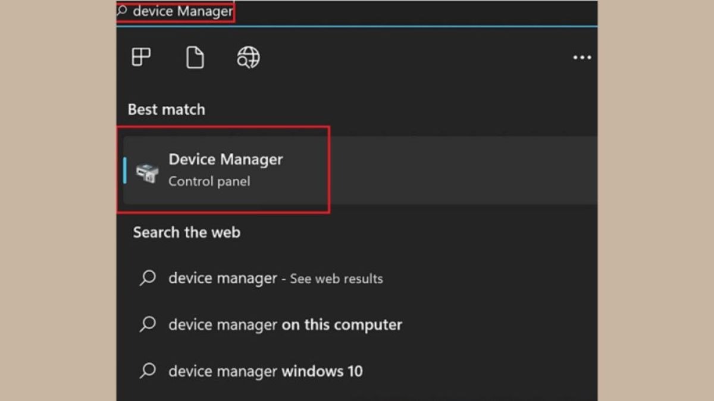The image size is (714, 401).
Task: Select the Documents filter icon
Action: 195,58
